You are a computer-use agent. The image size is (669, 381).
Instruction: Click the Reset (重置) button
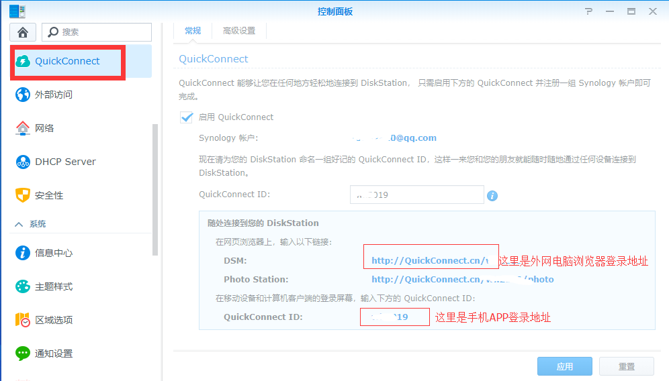click(626, 366)
